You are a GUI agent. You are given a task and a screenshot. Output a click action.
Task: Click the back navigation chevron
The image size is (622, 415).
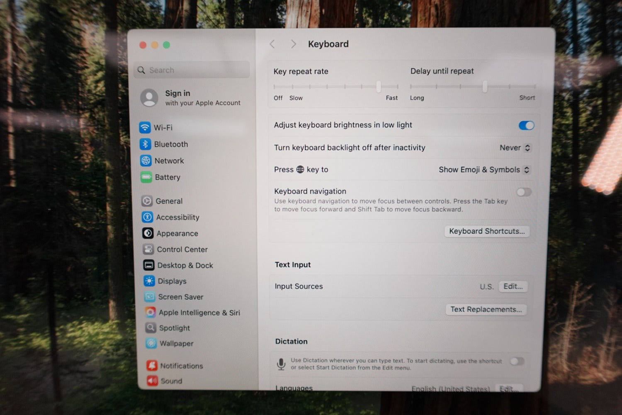click(272, 44)
